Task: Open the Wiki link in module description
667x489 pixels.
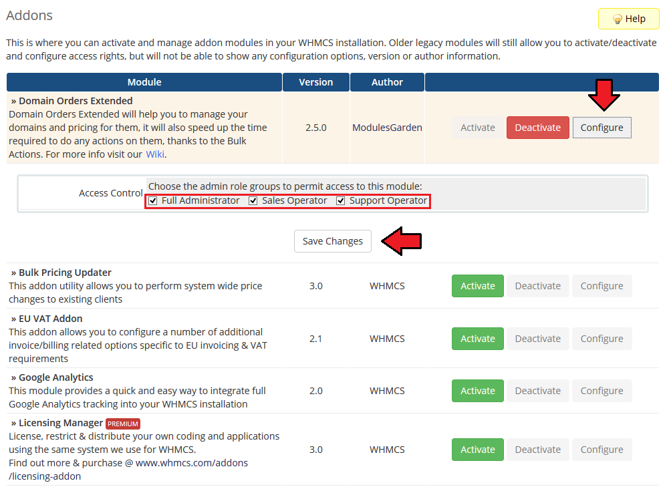Action: click(x=156, y=154)
